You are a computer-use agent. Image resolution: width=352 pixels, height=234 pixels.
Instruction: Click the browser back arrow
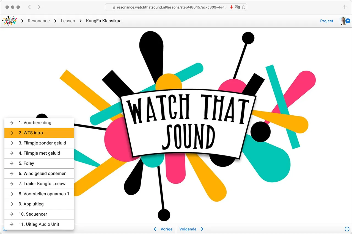pos(29,7)
